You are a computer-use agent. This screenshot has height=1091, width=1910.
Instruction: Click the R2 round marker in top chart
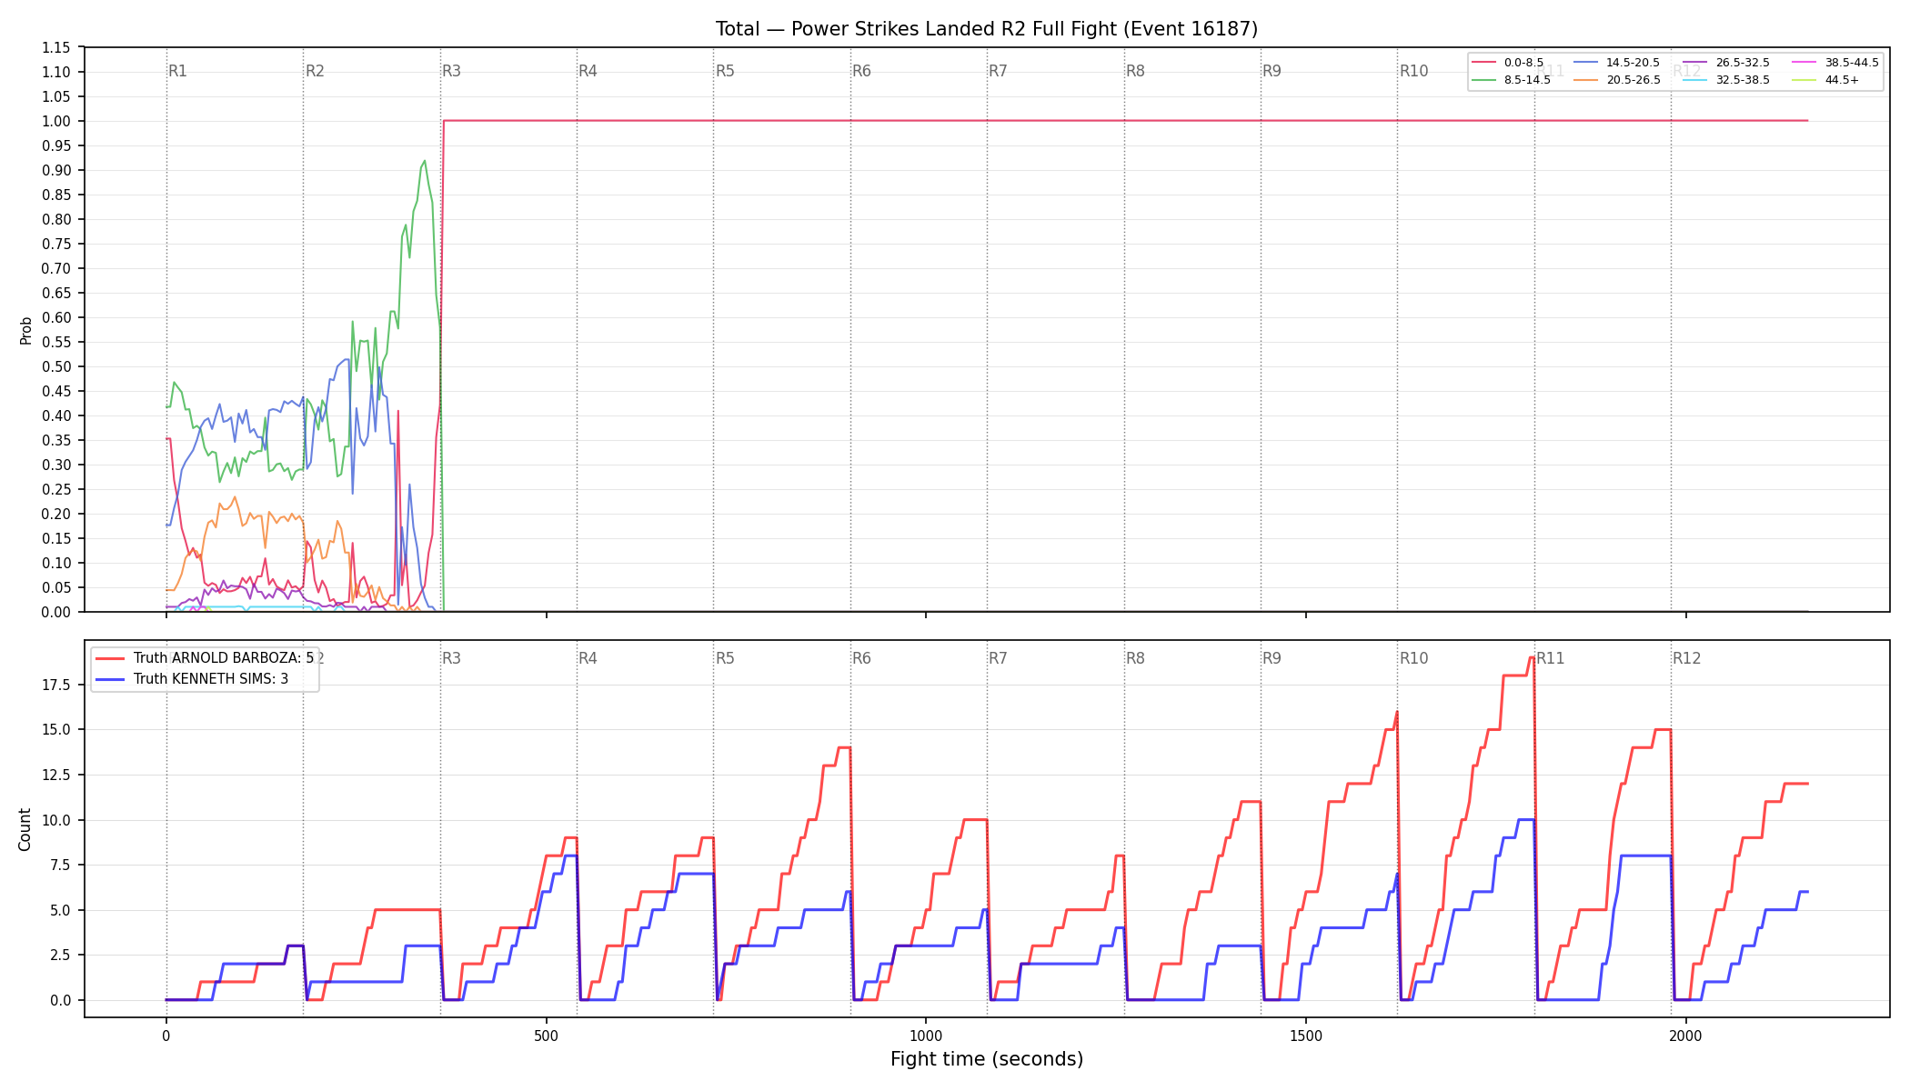[315, 71]
